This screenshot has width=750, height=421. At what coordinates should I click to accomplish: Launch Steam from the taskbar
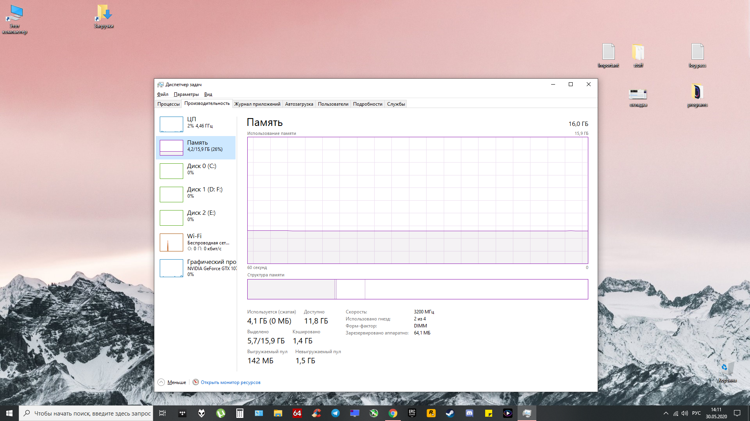pyautogui.click(x=450, y=413)
